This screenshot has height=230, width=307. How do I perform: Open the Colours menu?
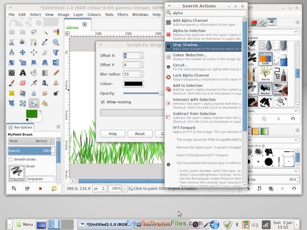pyautogui.click(x=94, y=14)
